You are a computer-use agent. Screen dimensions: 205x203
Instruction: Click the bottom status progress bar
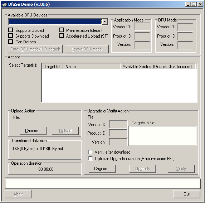(x=103, y=184)
